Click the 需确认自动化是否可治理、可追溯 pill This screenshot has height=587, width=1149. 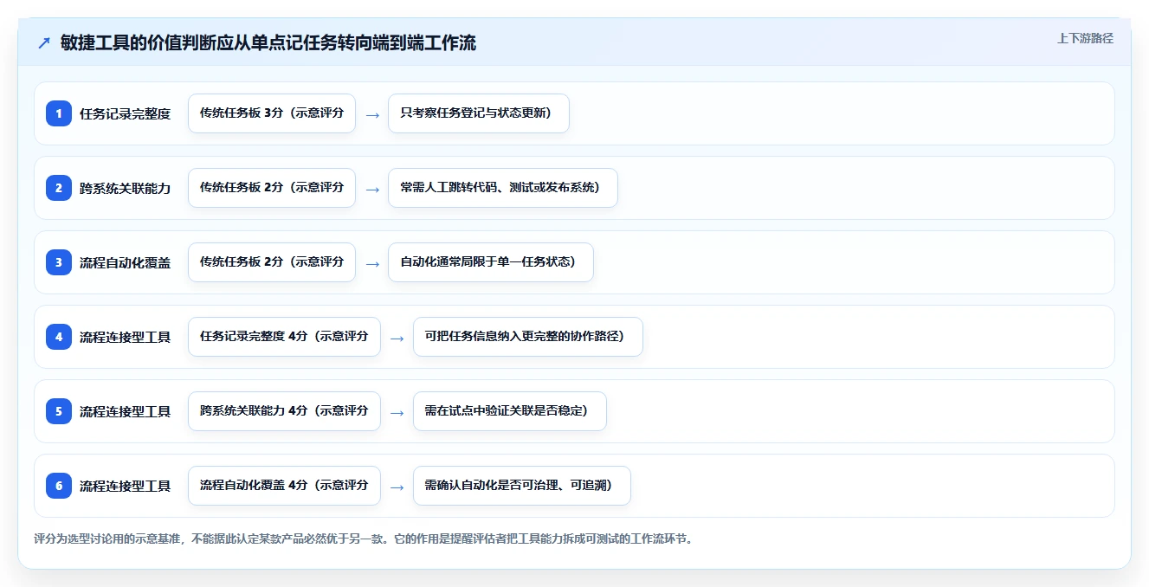(x=522, y=486)
